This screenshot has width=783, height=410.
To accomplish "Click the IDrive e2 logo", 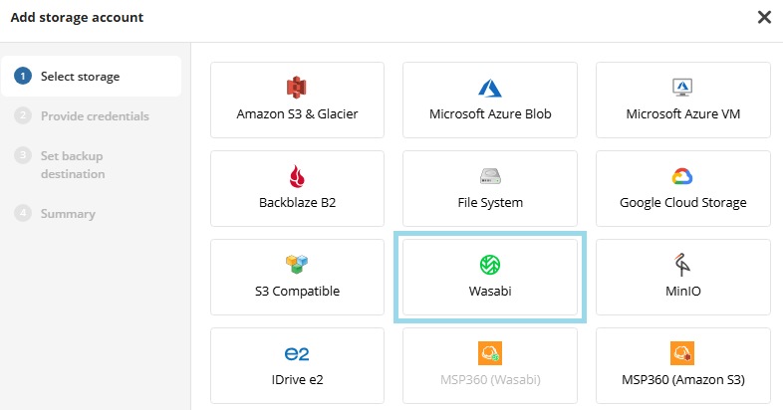I will (x=297, y=354).
